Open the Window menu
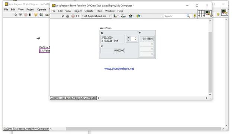Image resolution: width=238 pixels, height=134 pixels. coord(110,11)
